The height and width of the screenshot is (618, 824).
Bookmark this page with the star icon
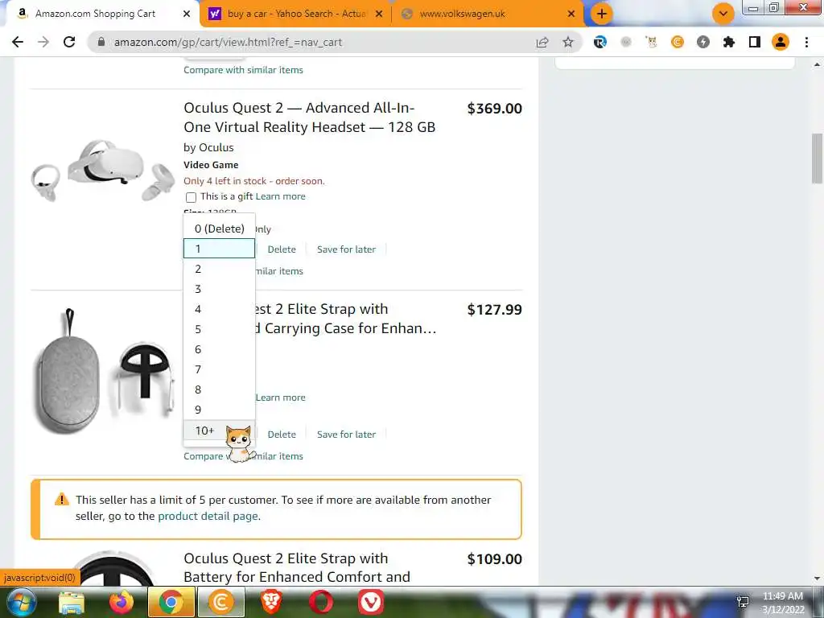(x=568, y=42)
